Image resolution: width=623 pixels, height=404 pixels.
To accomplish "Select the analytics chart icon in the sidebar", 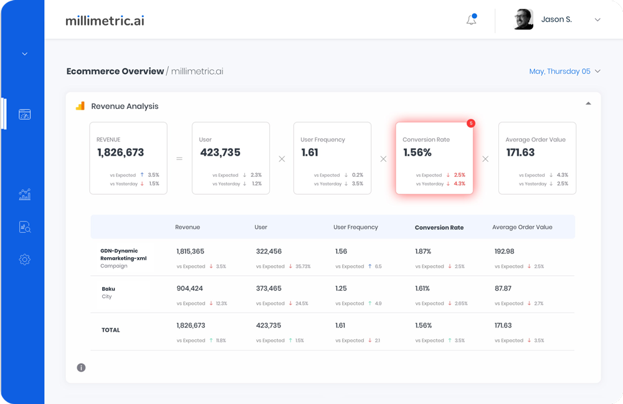I will (24, 194).
